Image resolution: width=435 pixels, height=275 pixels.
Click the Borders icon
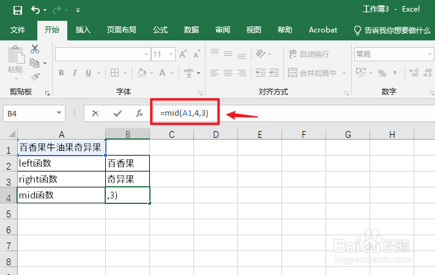[x=114, y=73]
